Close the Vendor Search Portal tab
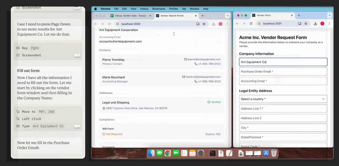The width and height of the screenshot is (339, 166). (x=196, y=16)
